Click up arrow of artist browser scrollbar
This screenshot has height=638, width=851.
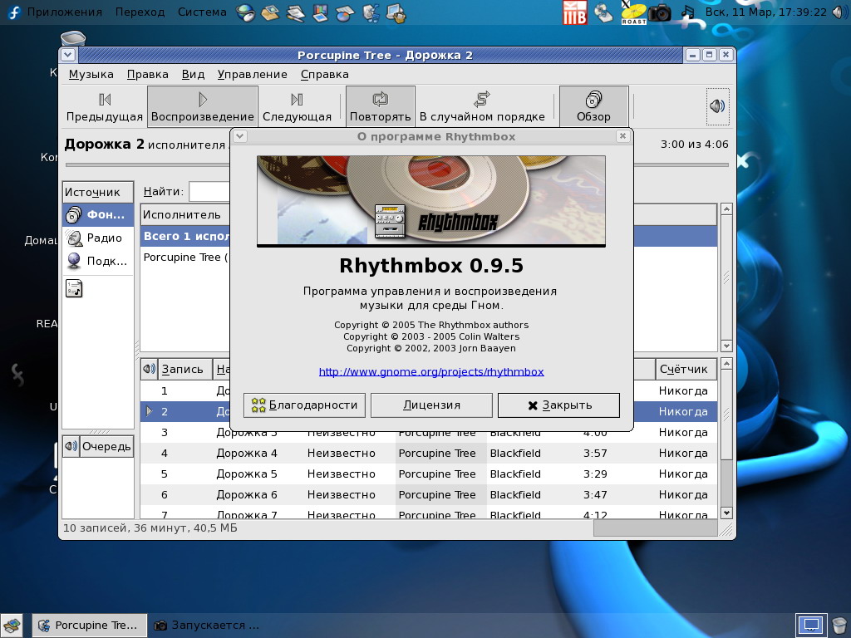pos(726,209)
